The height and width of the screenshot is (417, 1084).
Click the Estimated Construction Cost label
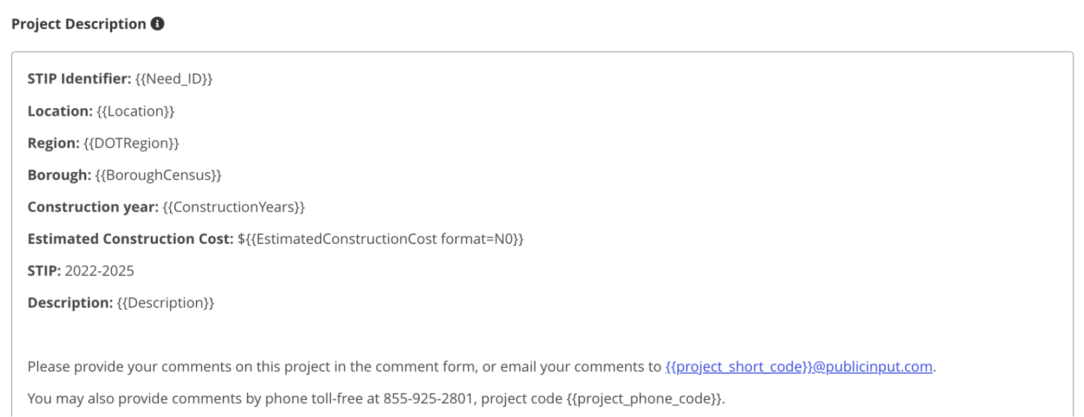coord(130,239)
